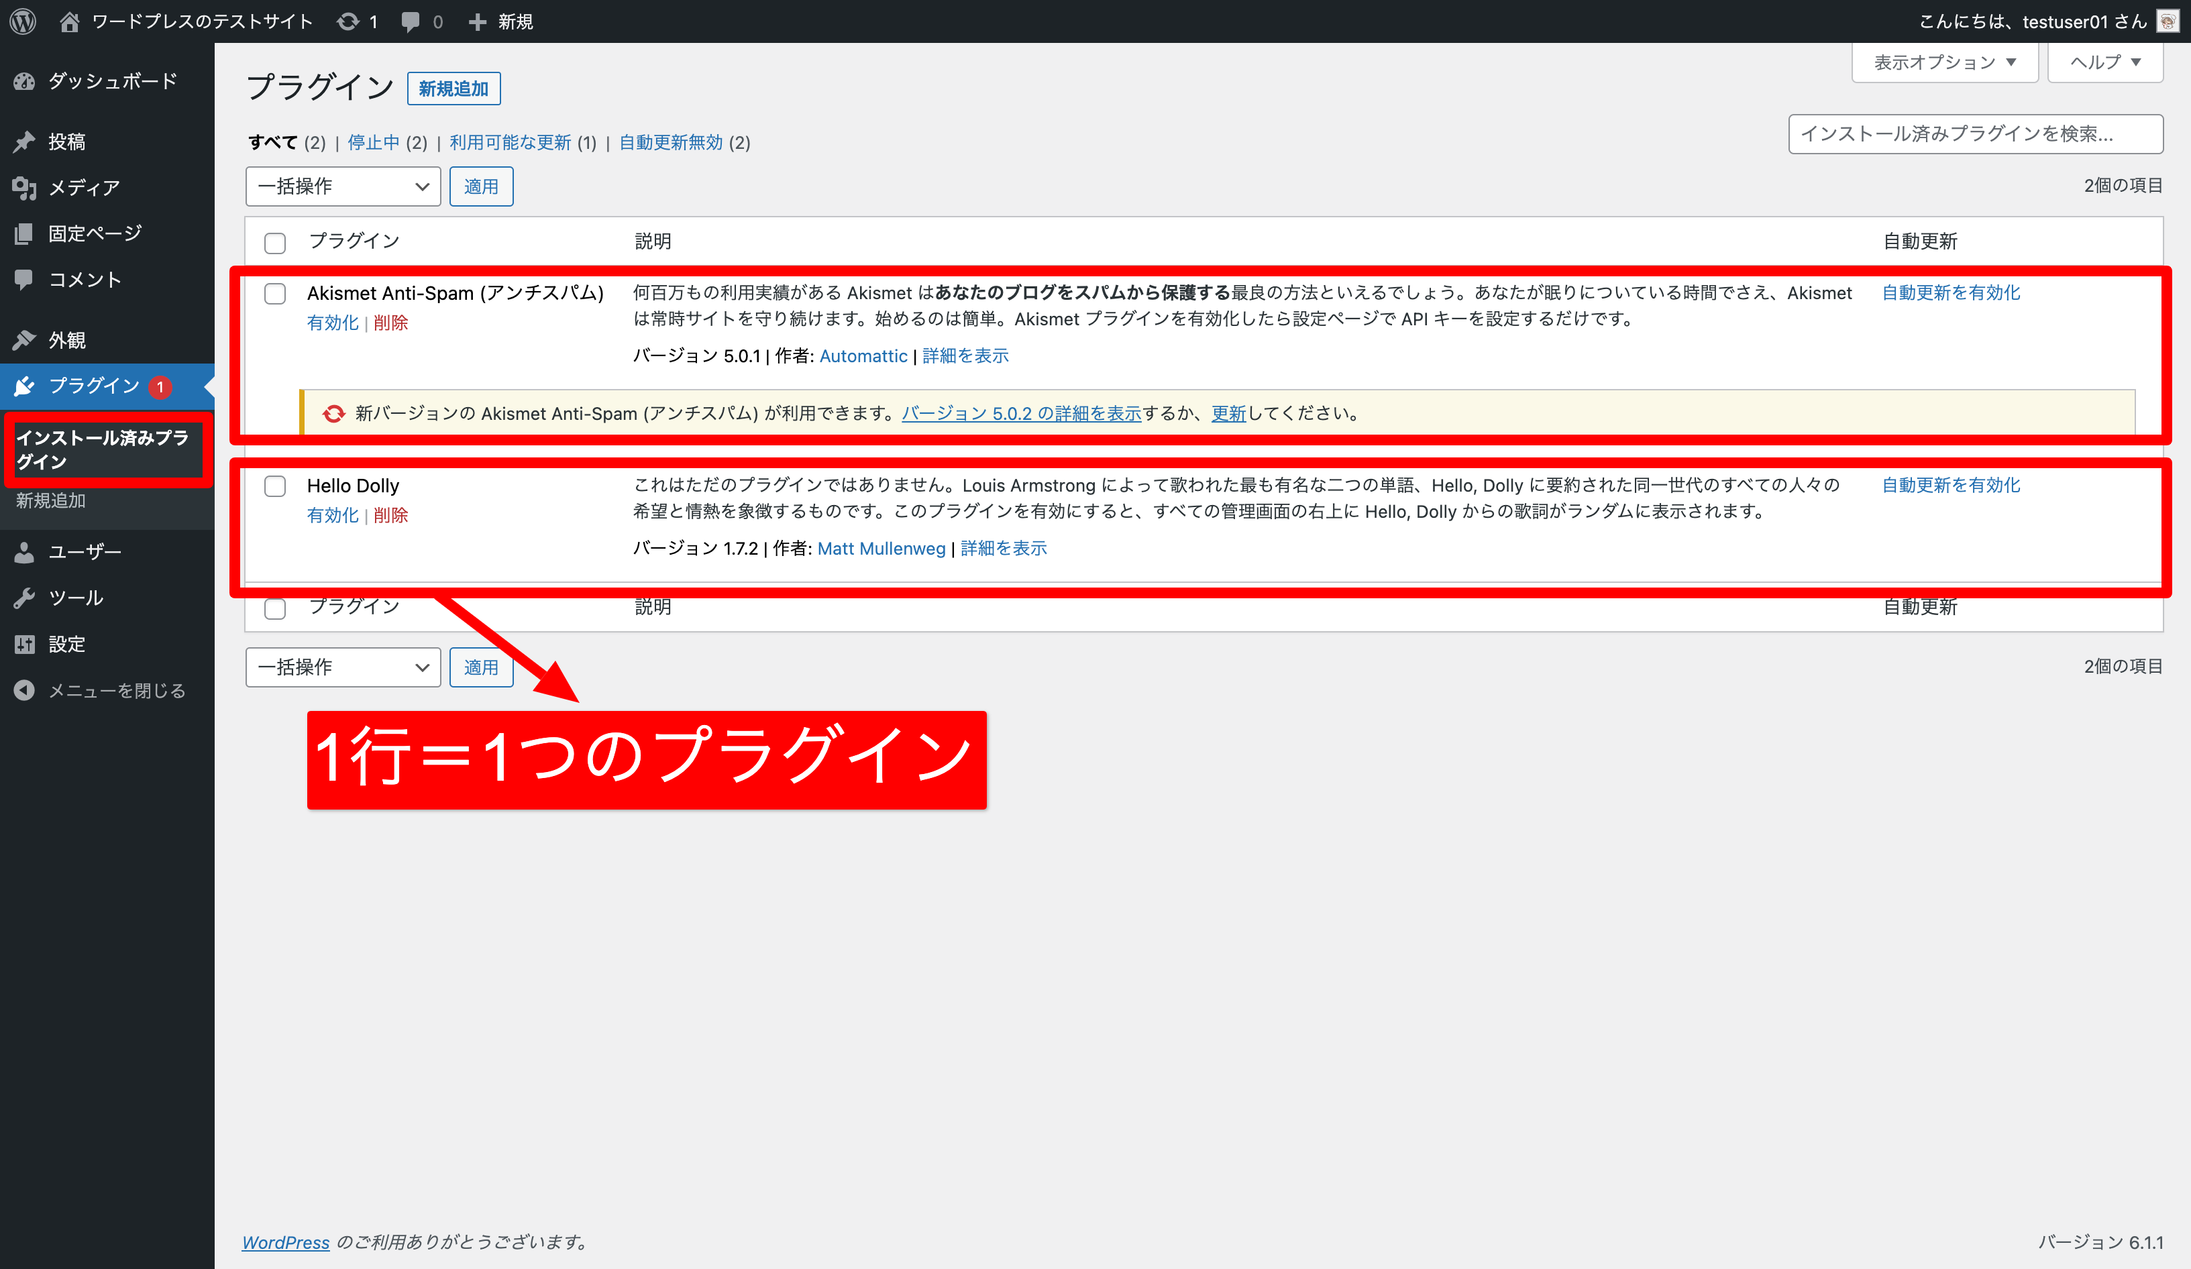This screenshot has height=1269, width=2191.
Task: Delete Akismet via its 削除 link
Action: tap(390, 323)
